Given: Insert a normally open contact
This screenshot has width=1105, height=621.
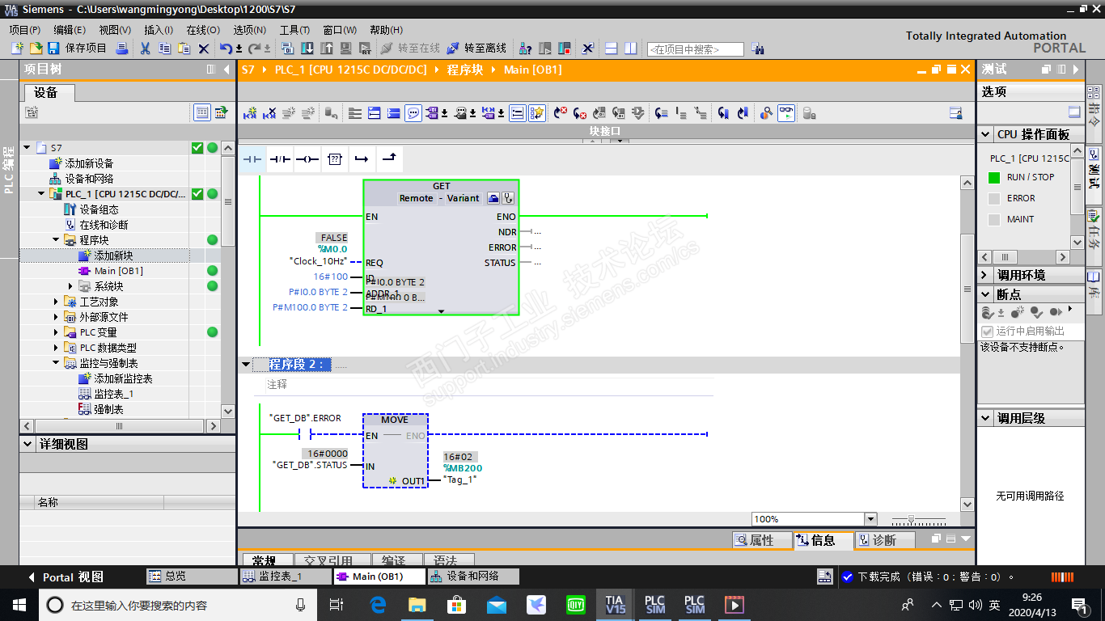Looking at the screenshot, I should tap(253, 159).
